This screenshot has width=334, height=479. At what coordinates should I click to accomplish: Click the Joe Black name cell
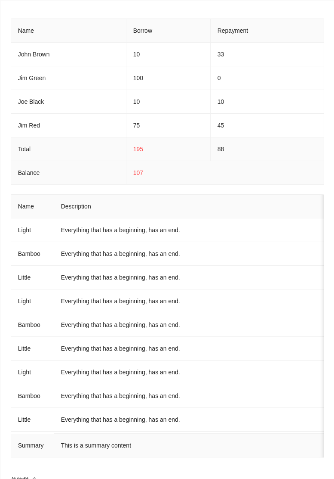pyautogui.click(x=31, y=102)
